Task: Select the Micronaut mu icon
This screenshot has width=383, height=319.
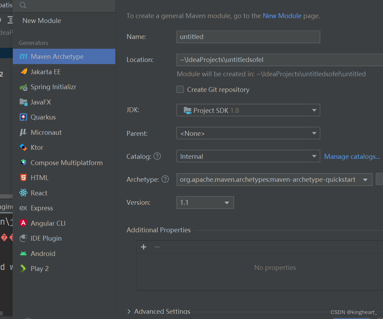Action: click(x=23, y=132)
